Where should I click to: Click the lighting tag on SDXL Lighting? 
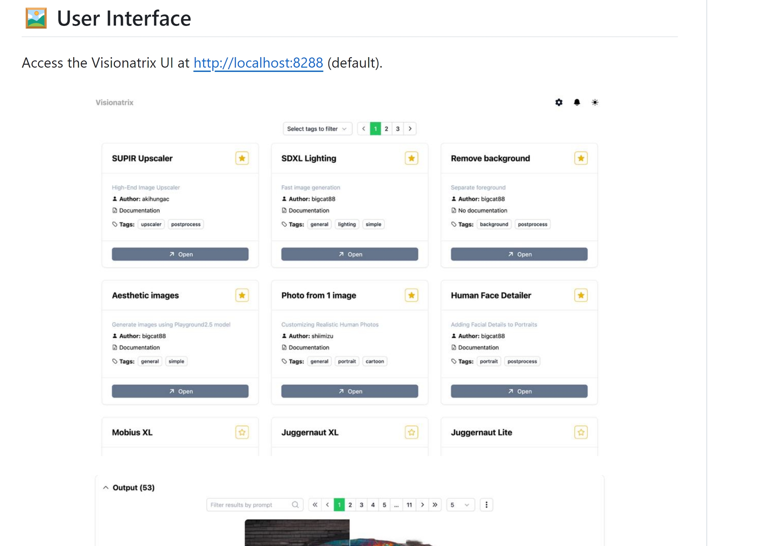pyautogui.click(x=347, y=224)
